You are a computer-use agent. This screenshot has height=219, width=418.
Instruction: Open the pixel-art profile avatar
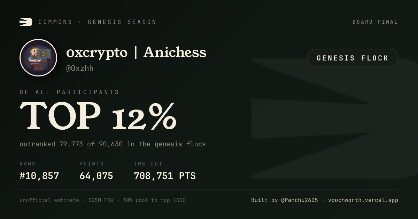[x=38, y=58]
